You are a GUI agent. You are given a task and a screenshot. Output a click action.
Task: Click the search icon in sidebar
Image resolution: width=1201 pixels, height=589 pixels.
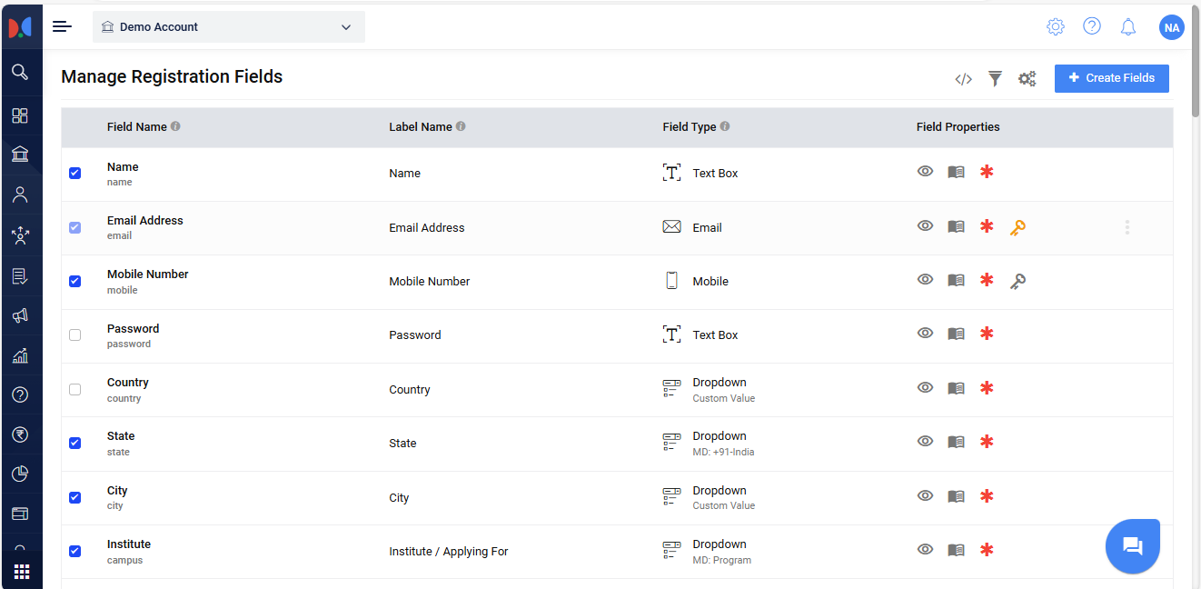20,73
